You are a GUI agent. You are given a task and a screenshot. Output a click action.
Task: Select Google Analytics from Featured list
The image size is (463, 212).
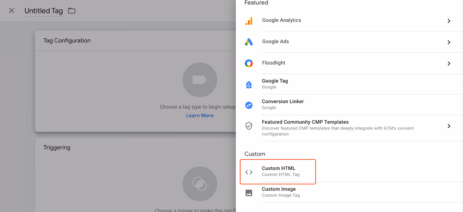click(x=349, y=21)
